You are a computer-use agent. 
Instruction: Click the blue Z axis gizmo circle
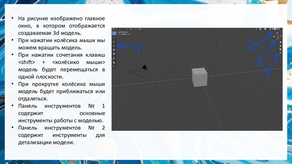click(x=277, y=33)
